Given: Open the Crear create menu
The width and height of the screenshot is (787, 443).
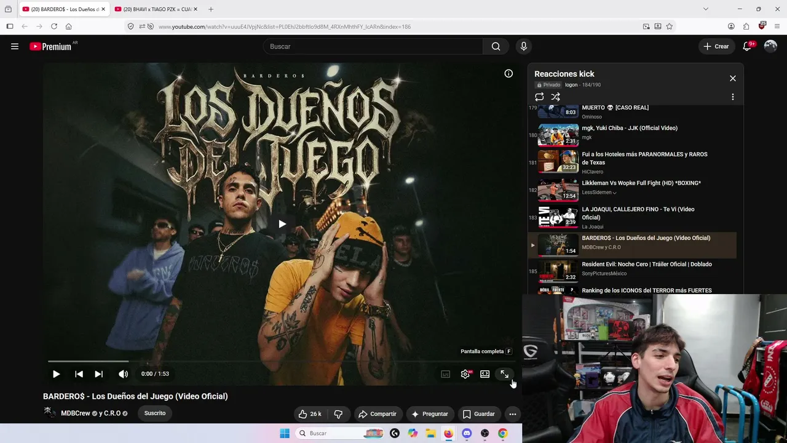Looking at the screenshot, I should (716, 46).
